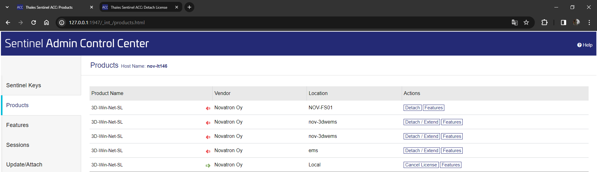
Task: Bookmark this page with the star icon
Action: [x=526, y=22]
